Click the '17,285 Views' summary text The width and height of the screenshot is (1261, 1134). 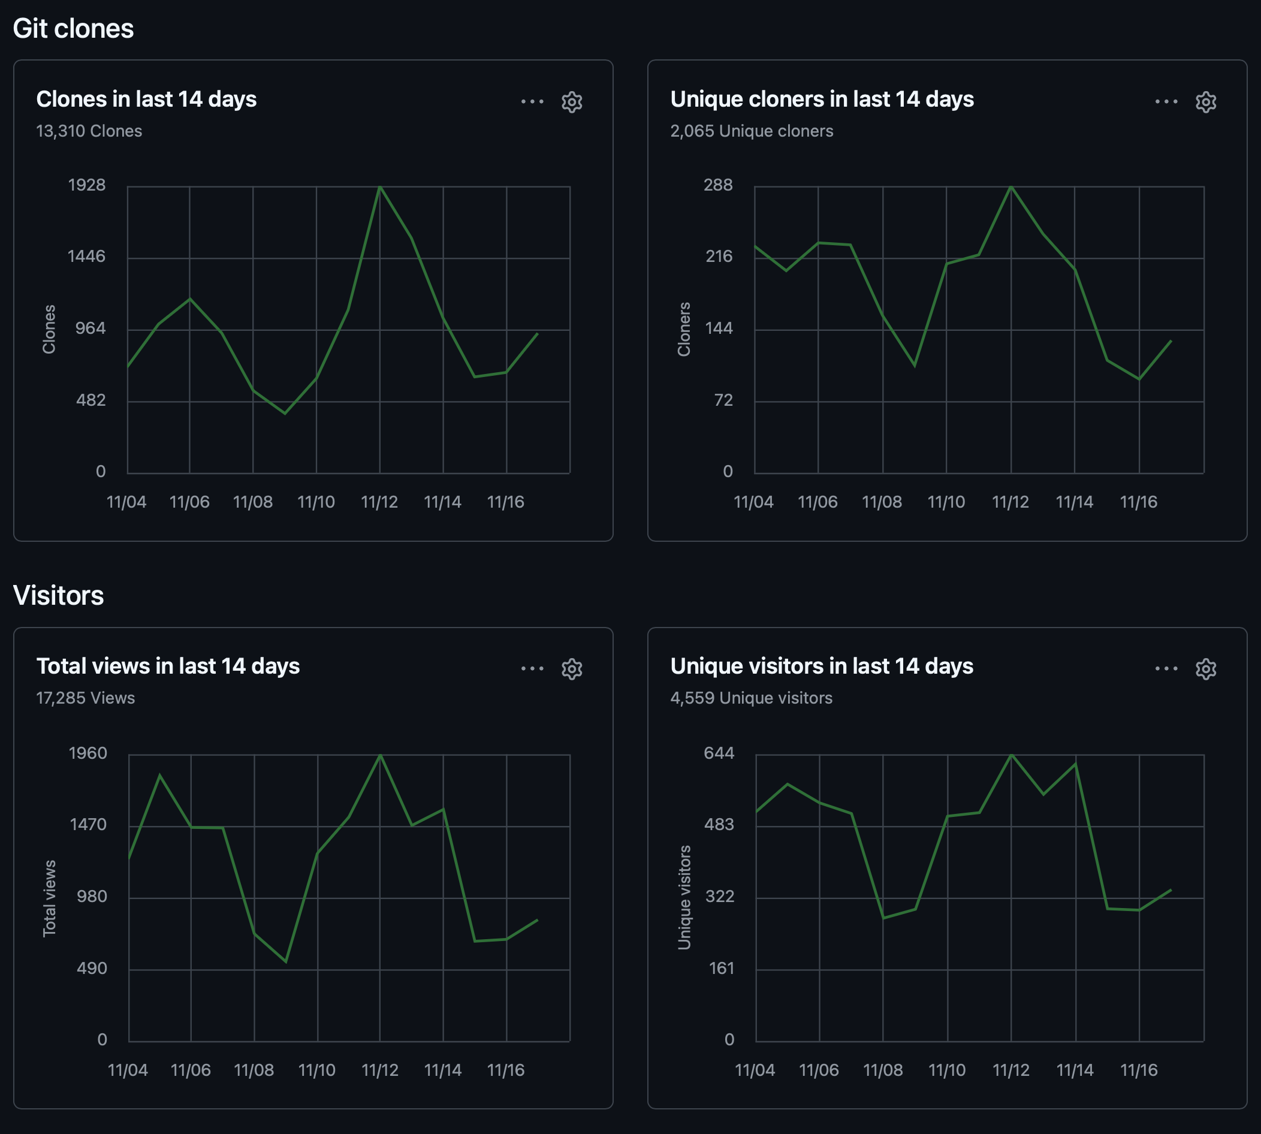coord(85,698)
